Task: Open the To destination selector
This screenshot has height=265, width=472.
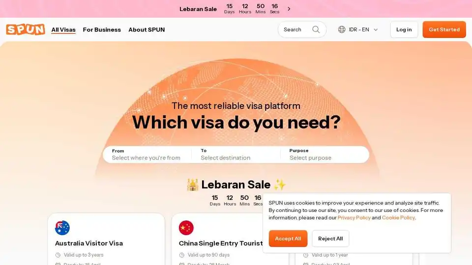Action: (236, 155)
